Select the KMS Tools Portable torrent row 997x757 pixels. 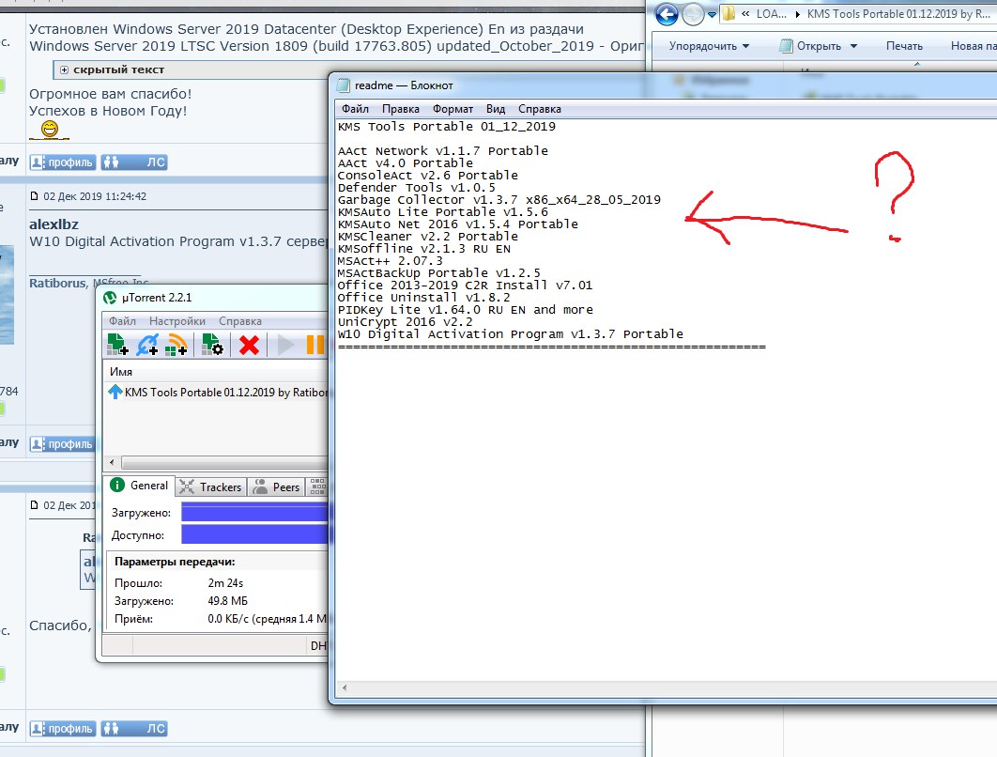[x=216, y=392]
